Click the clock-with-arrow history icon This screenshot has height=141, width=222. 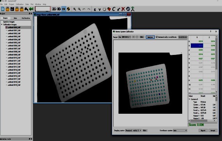pyautogui.click(x=128, y=9)
